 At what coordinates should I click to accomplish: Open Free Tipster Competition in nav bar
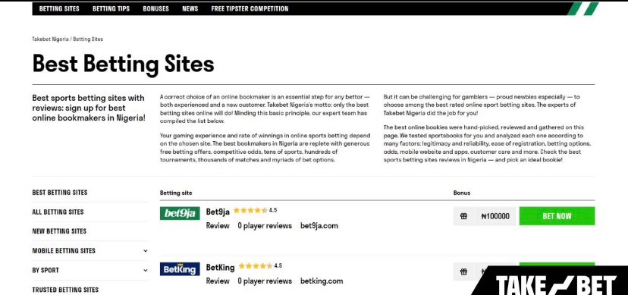[250, 8]
